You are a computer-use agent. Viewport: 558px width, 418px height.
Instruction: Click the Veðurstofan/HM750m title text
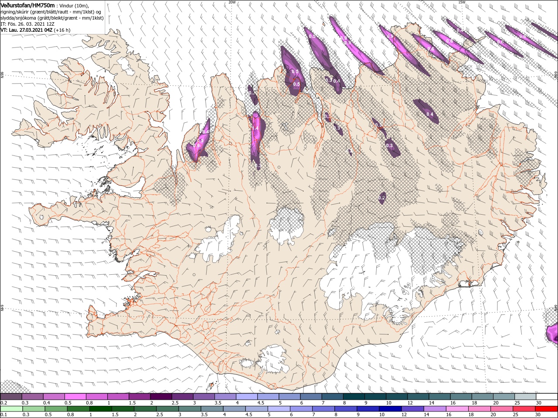tap(27, 5)
